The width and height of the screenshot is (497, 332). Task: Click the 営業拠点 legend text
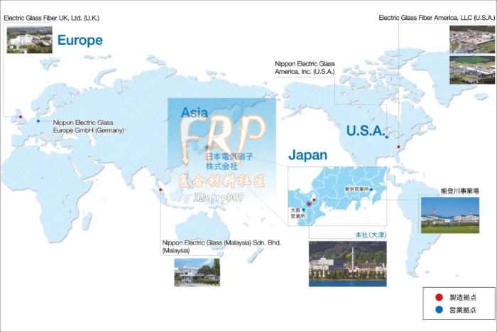click(x=463, y=310)
